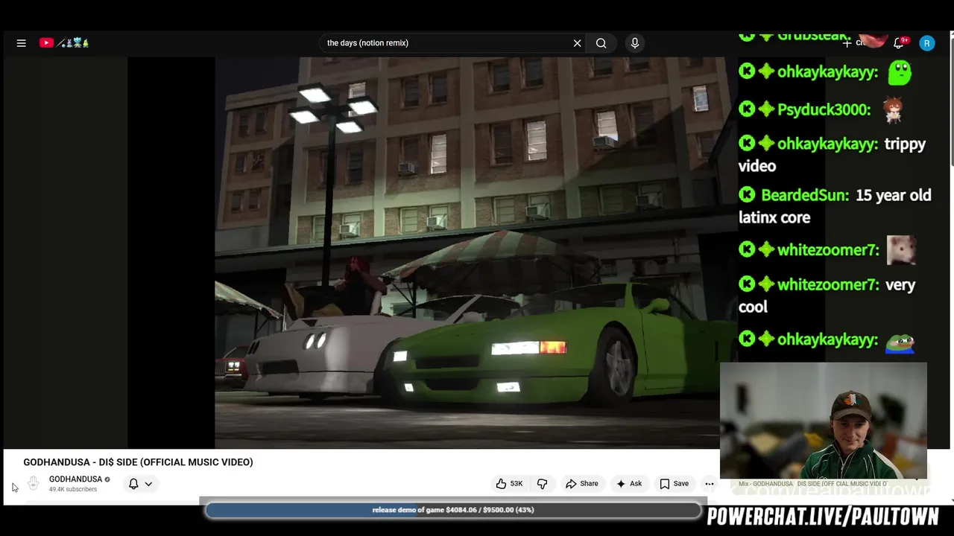Open the notifications bell showing 9+
This screenshot has height=536, width=954.
(900, 43)
